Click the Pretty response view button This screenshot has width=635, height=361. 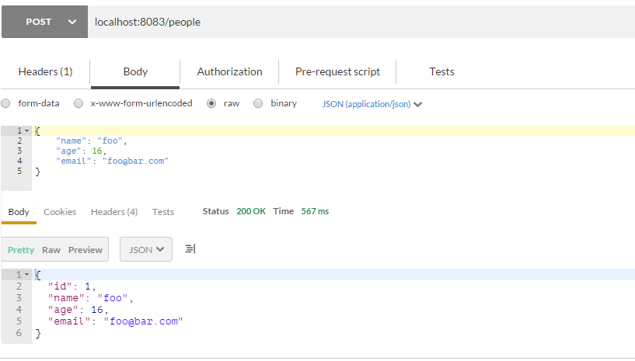pyautogui.click(x=21, y=250)
